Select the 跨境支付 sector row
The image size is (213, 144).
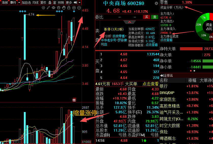[186, 119]
